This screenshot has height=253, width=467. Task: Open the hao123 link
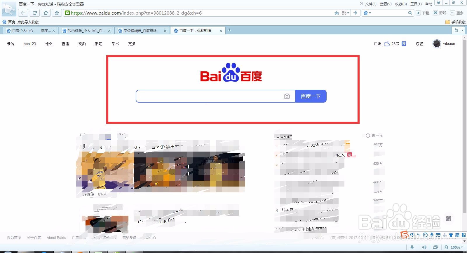coord(30,44)
